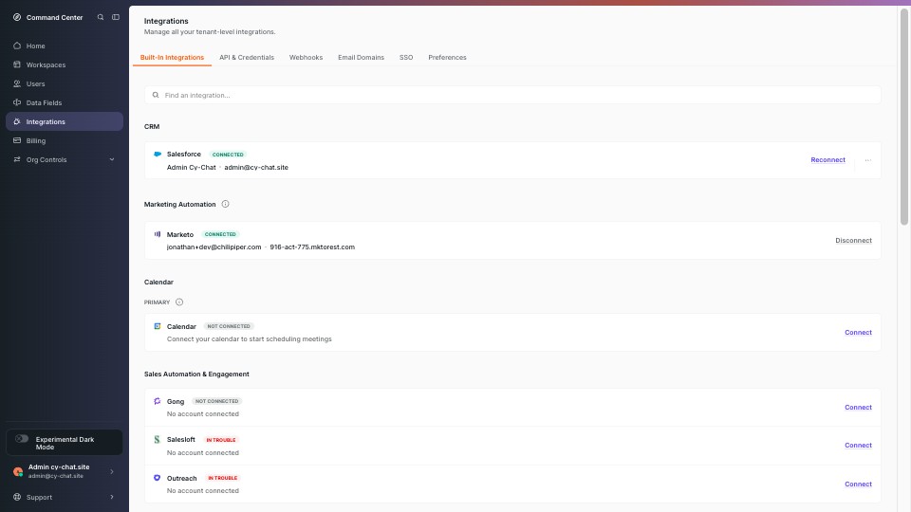Screen dimensions: 911x512
Task: Click the Billing card icon
Action: pyautogui.click(x=17, y=140)
